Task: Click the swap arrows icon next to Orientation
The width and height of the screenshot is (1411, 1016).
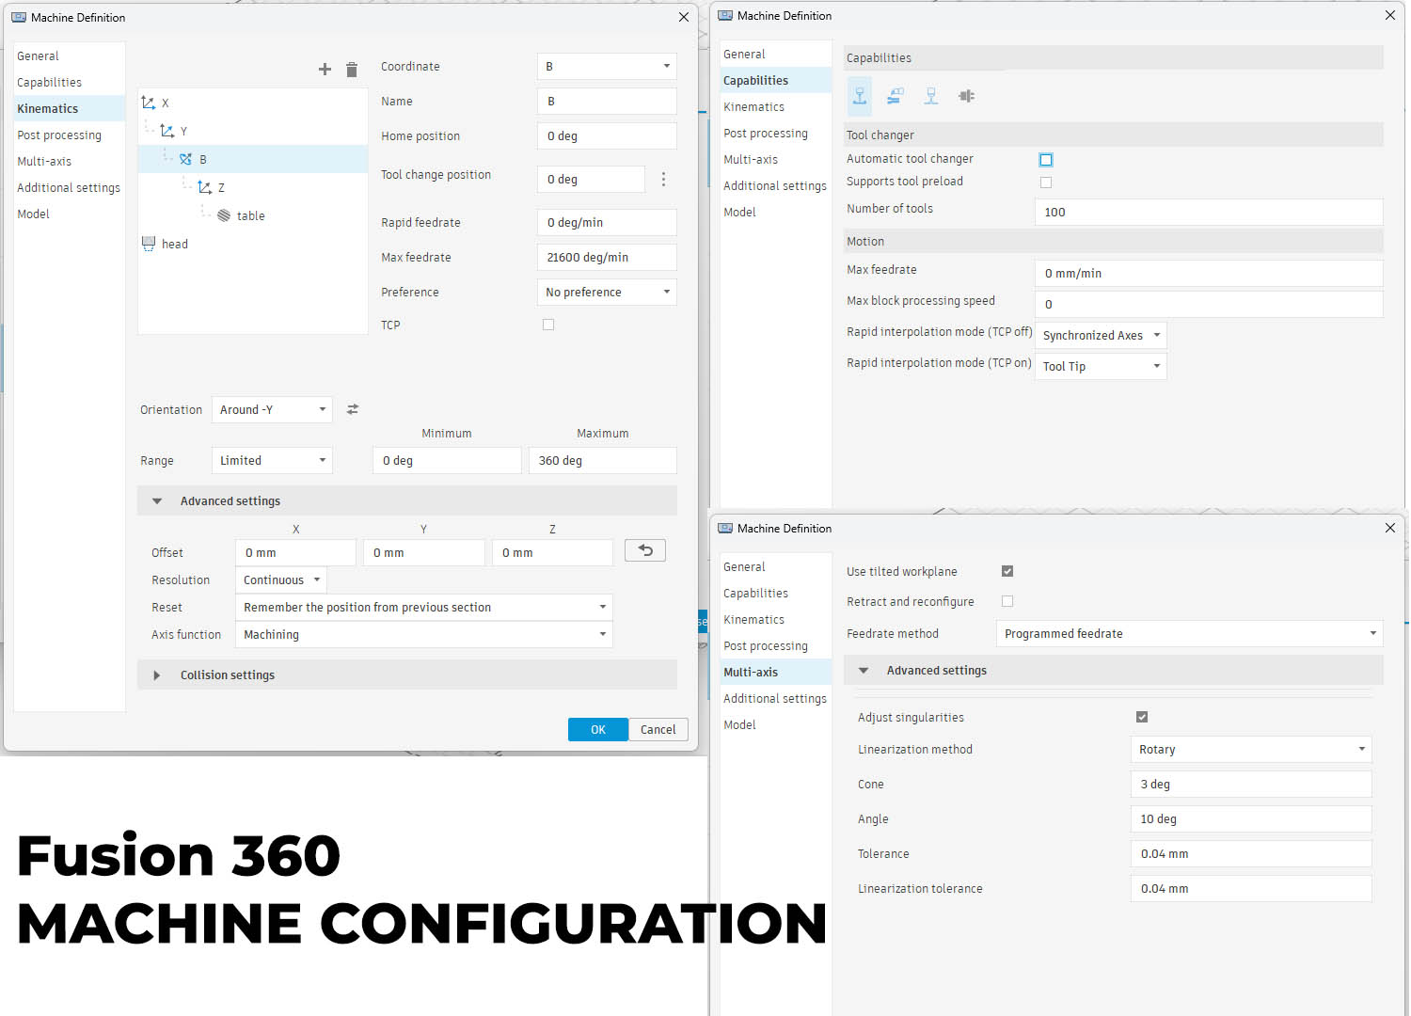Action: click(353, 409)
